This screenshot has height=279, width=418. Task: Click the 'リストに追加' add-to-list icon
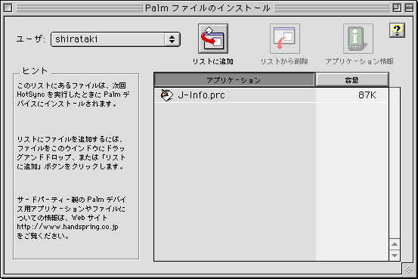(x=213, y=39)
